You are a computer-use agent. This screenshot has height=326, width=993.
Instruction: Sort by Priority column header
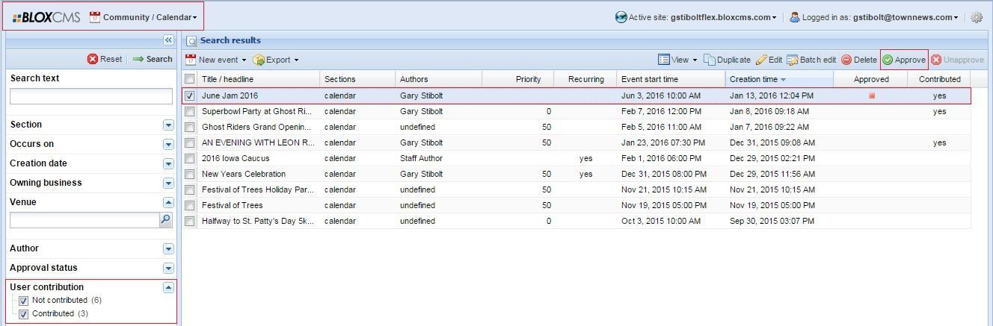[x=518, y=79]
